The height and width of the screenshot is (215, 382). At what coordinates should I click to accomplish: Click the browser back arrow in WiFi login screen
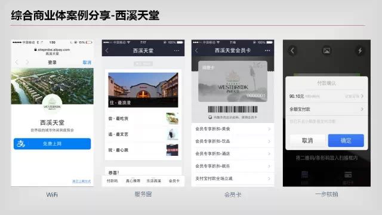click(17, 62)
